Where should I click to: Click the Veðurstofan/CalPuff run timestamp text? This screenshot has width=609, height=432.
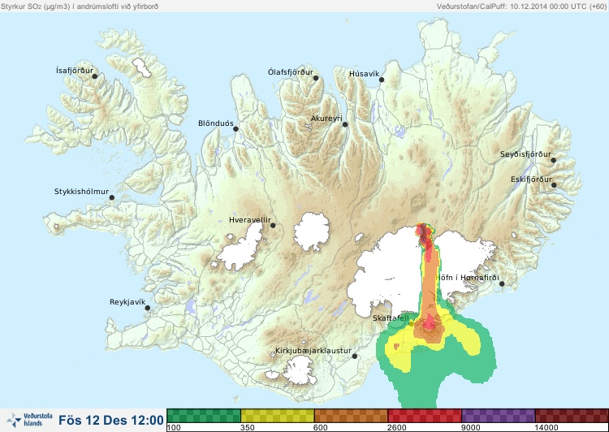coord(521,6)
